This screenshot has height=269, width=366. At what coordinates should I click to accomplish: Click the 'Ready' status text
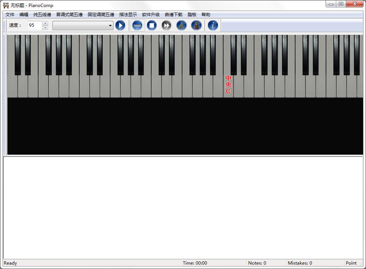10,263
